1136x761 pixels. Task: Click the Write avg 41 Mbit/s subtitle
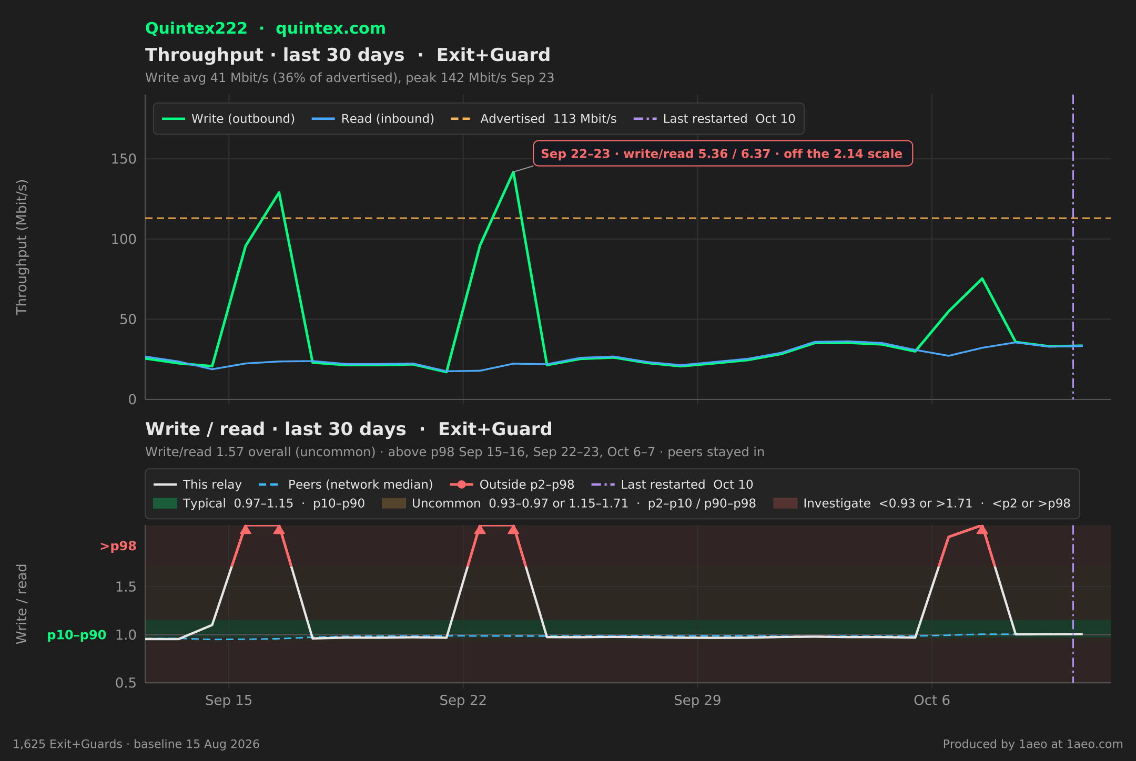(350, 78)
